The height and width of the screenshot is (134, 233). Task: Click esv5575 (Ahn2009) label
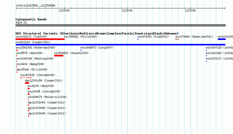tap(30, 53)
